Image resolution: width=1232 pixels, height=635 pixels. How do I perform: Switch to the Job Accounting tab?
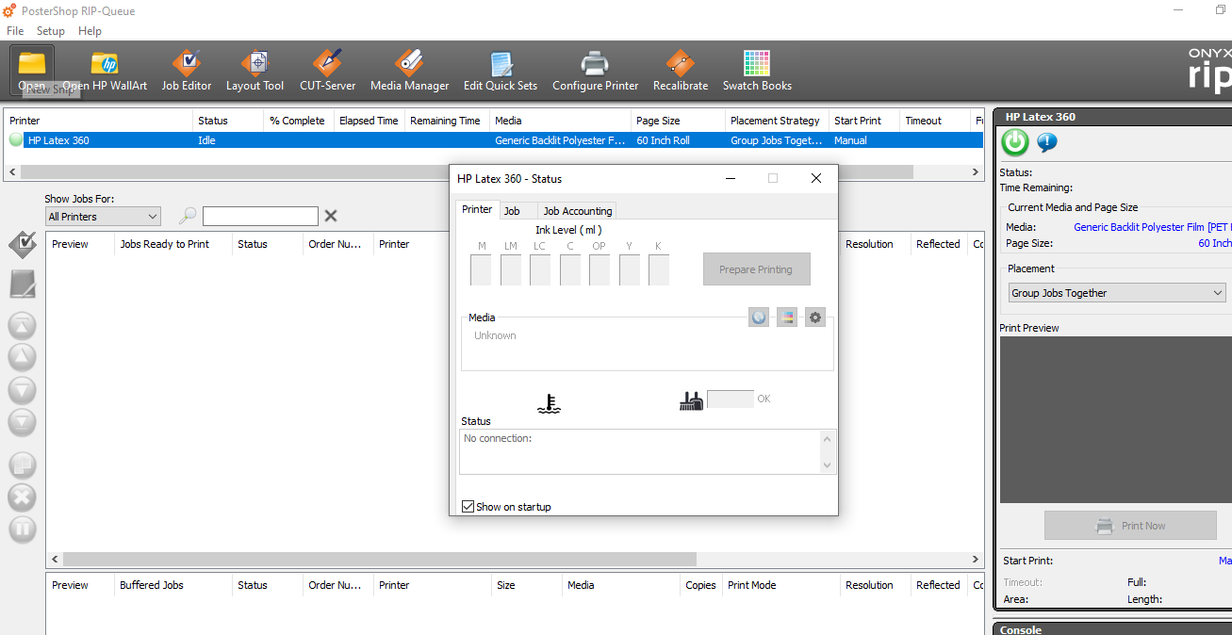tap(578, 211)
